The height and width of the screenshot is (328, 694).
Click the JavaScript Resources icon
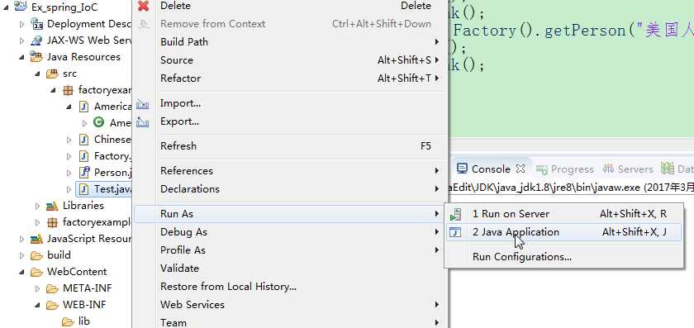(36, 239)
